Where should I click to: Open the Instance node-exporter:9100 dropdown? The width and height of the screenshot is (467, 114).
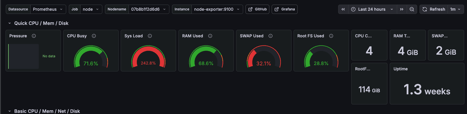217,9
